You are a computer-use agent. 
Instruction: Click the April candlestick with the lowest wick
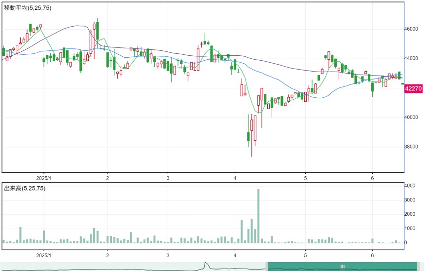[x=251, y=135]
